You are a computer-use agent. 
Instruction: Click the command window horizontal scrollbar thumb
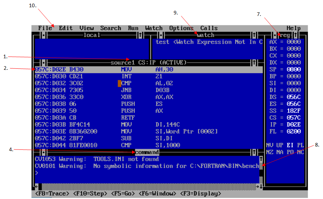coord(40,187)
